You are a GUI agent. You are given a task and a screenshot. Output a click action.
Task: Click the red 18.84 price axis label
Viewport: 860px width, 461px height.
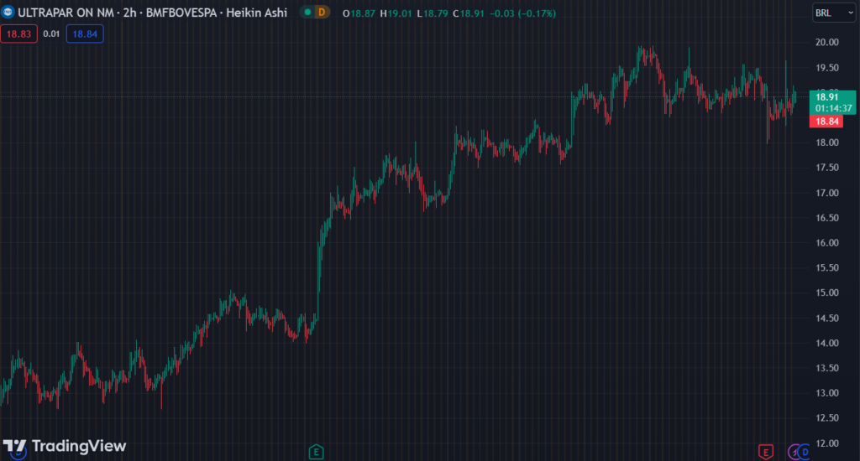(826, 121)
